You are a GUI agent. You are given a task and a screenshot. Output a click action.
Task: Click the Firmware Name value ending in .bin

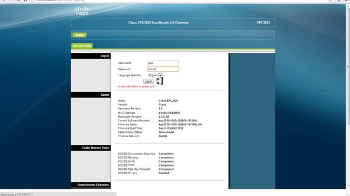pos(180,125)
